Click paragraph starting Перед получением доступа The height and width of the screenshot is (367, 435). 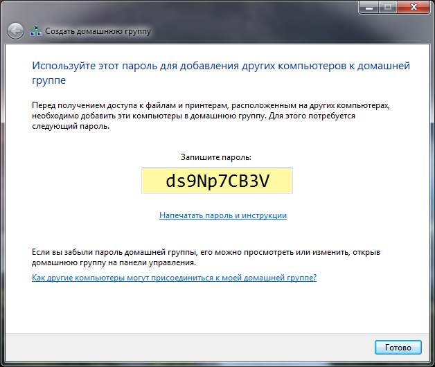[211, 116]
